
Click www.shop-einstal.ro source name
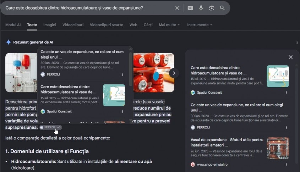pyautogui.click(x=212, y=165)
